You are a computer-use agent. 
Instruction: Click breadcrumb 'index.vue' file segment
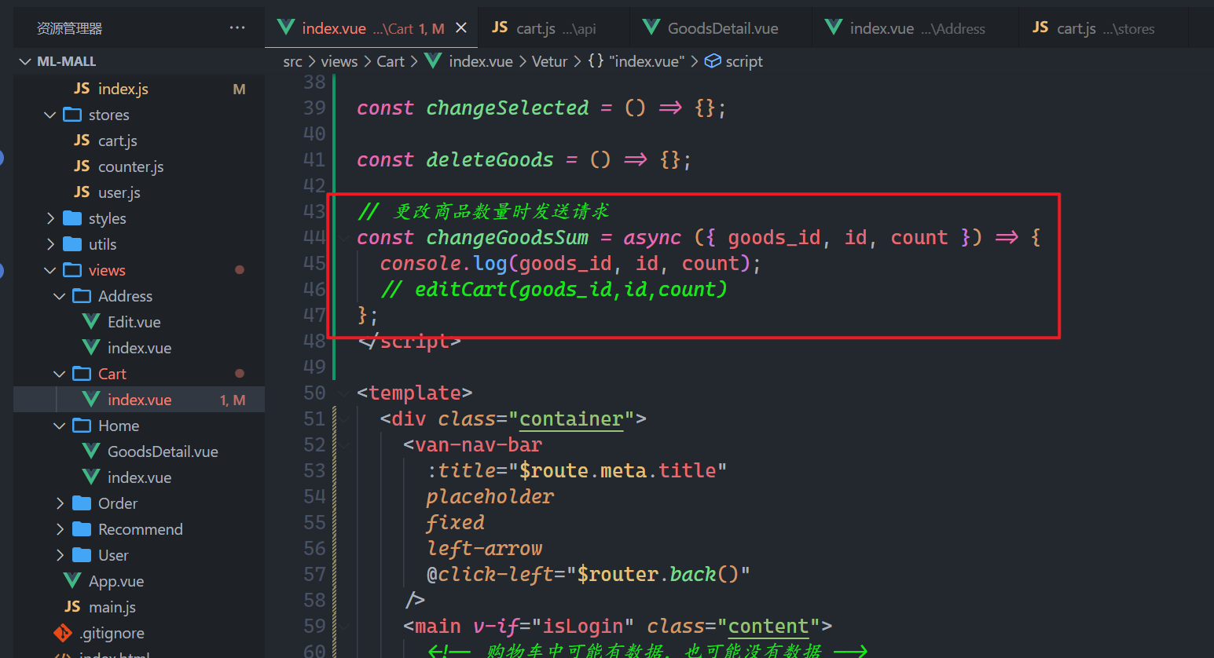click(480, 61)
